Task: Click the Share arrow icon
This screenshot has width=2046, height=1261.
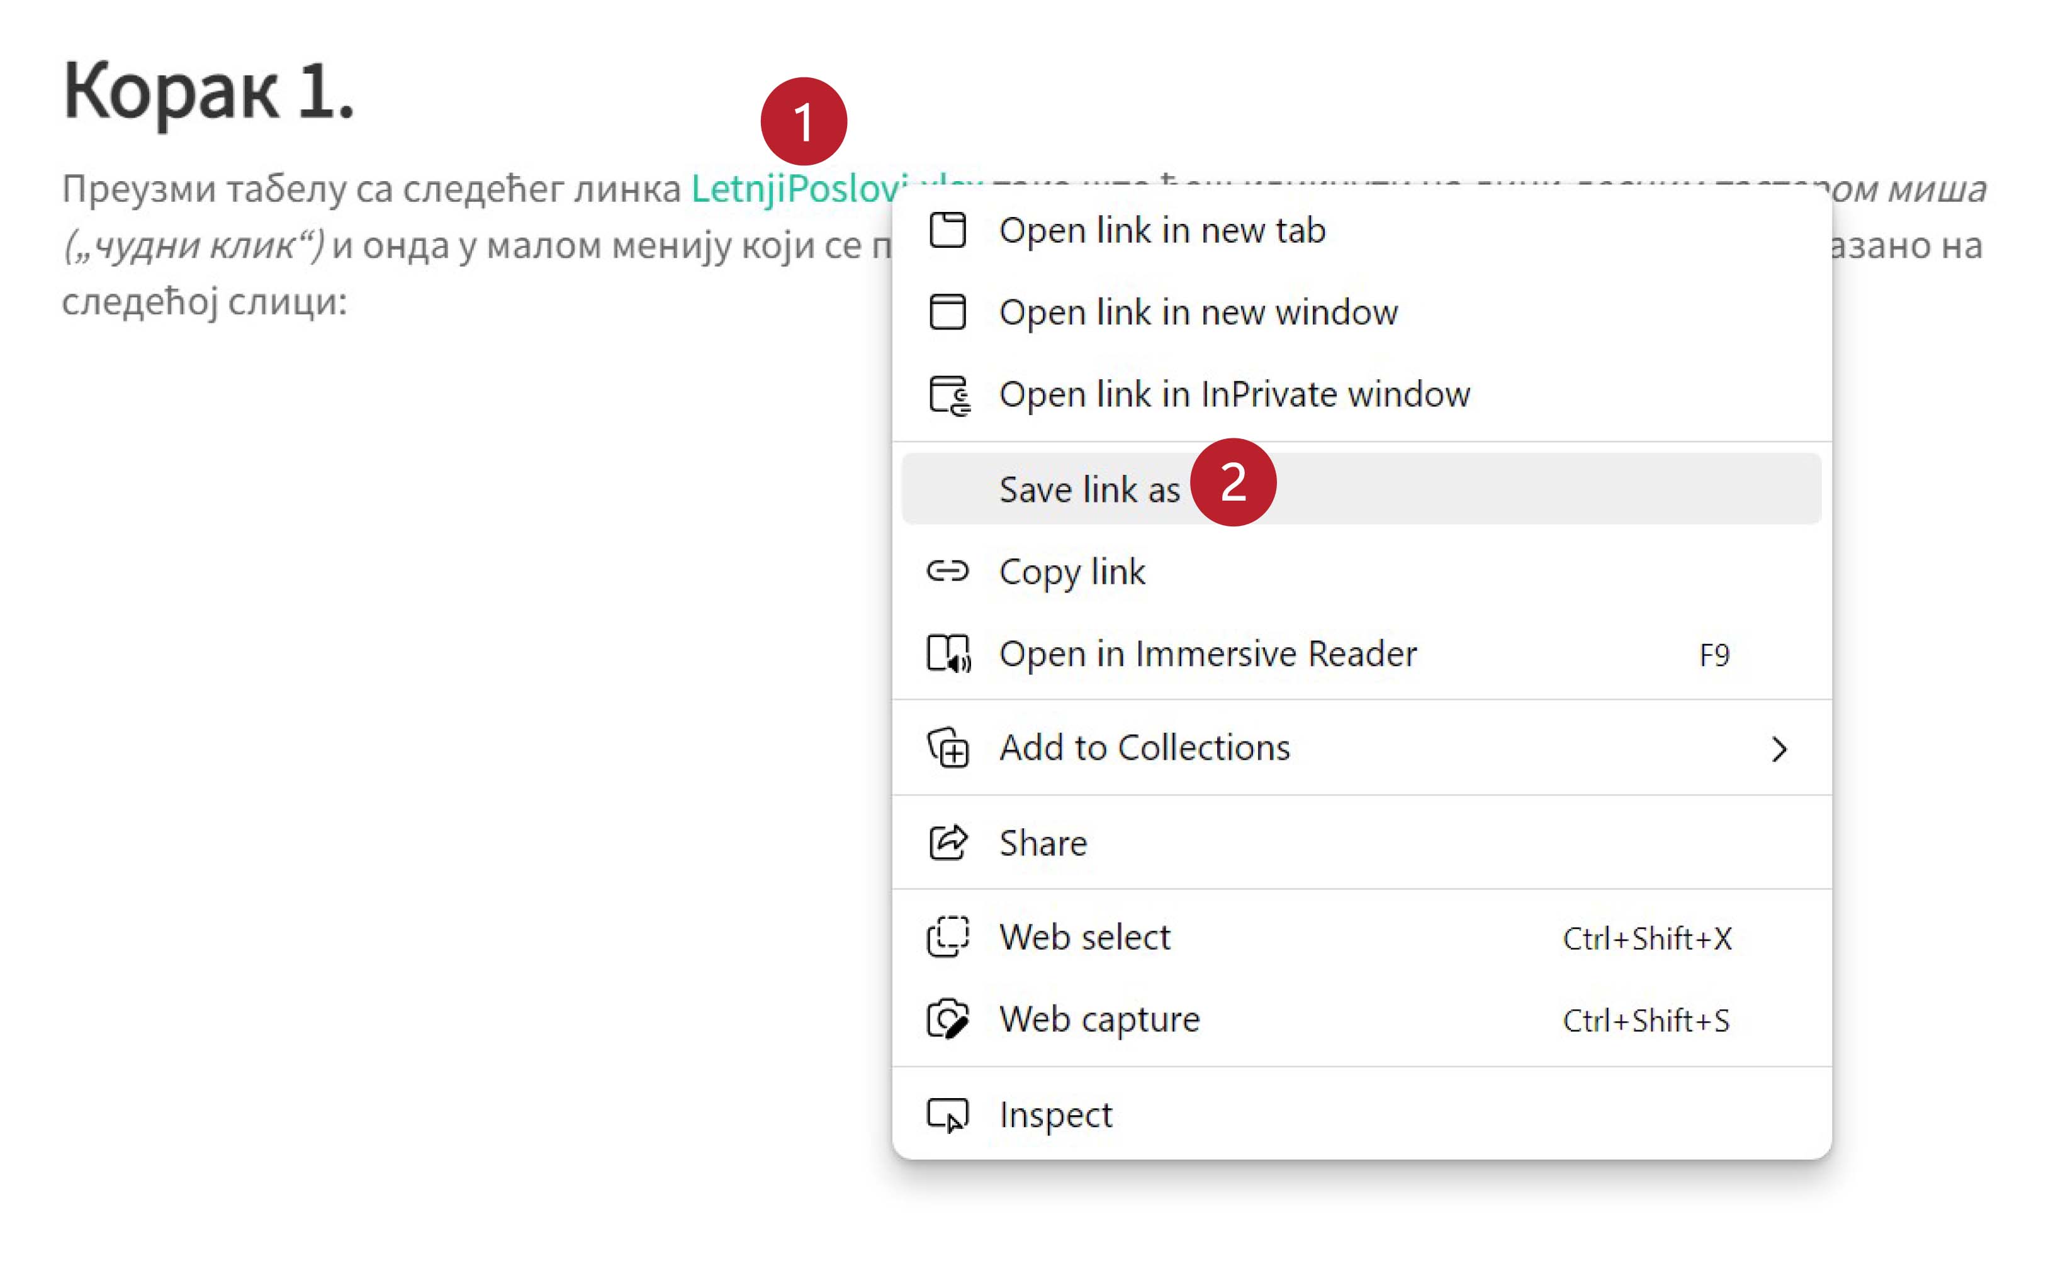Action: tap(948, 842)
